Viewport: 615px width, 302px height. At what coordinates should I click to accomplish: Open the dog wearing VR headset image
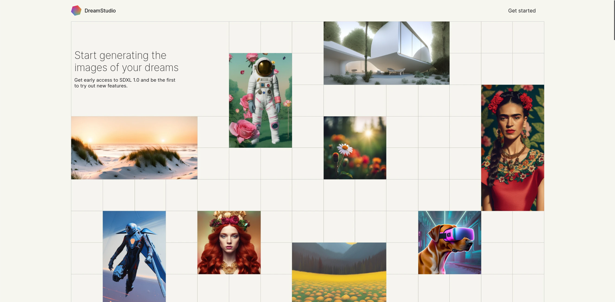pyautogui.click(x=450, y=242)
